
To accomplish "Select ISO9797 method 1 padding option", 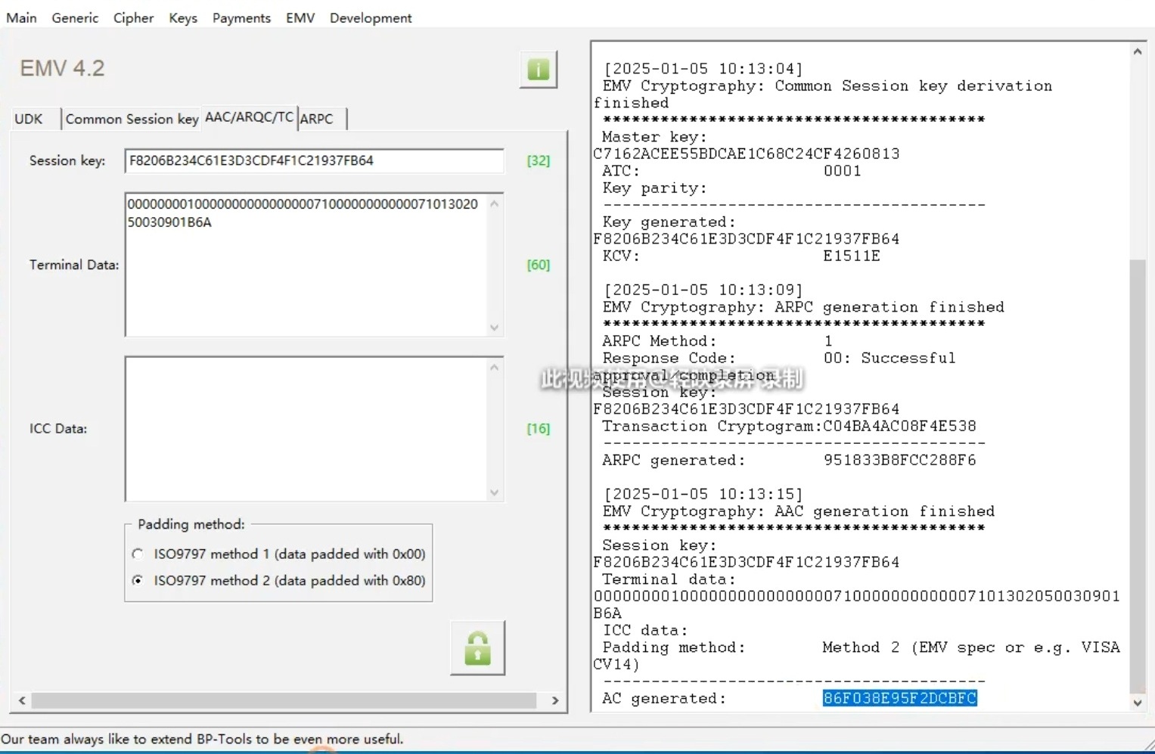I will pyautogui.click(x=138, y=554).
